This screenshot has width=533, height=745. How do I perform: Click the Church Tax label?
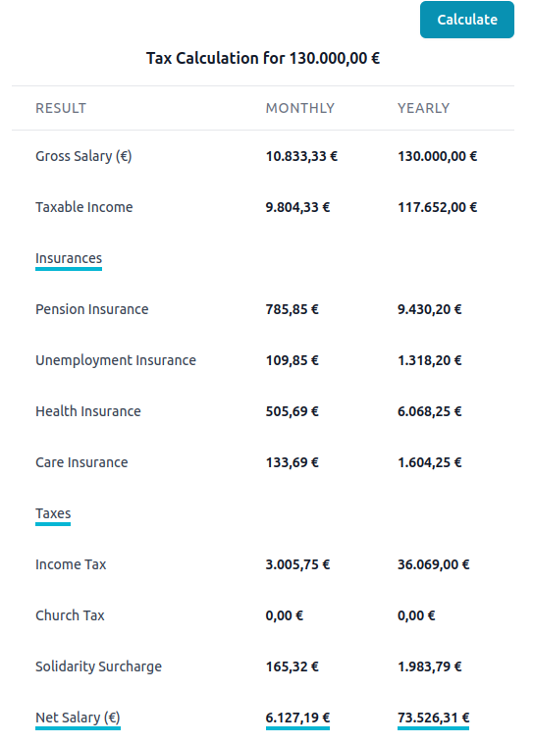(x=70, y=615)
